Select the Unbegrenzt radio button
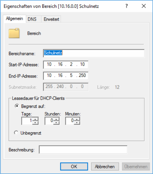Image resolution: width=153 pixels, height=174 pixels. 16,133
